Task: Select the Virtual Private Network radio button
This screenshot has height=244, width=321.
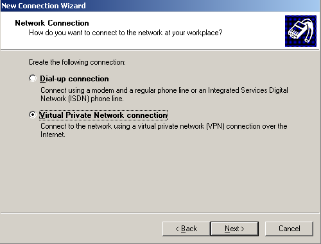Action: (33, 115)
